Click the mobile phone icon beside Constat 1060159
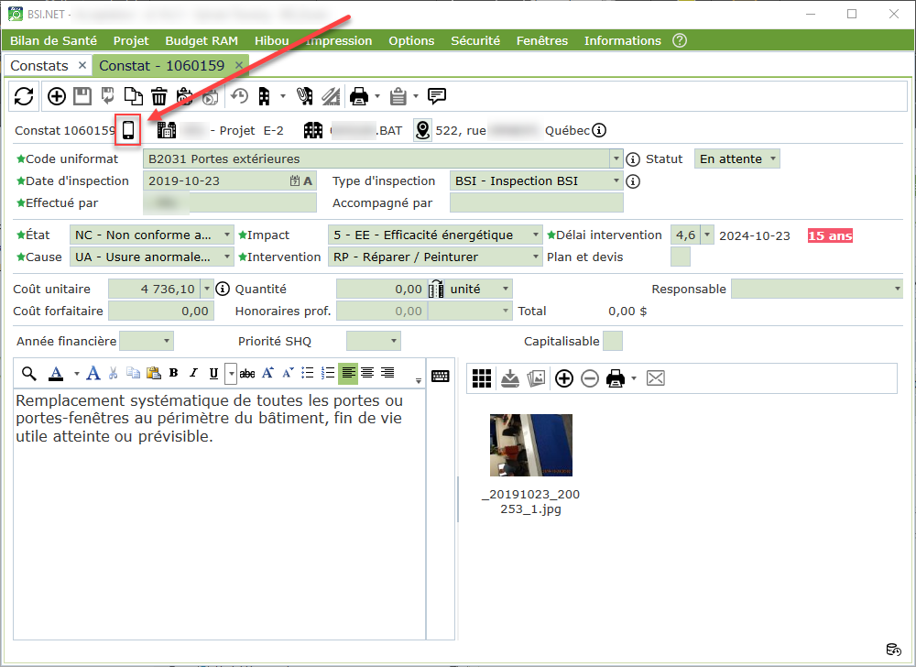 point(128,130)
